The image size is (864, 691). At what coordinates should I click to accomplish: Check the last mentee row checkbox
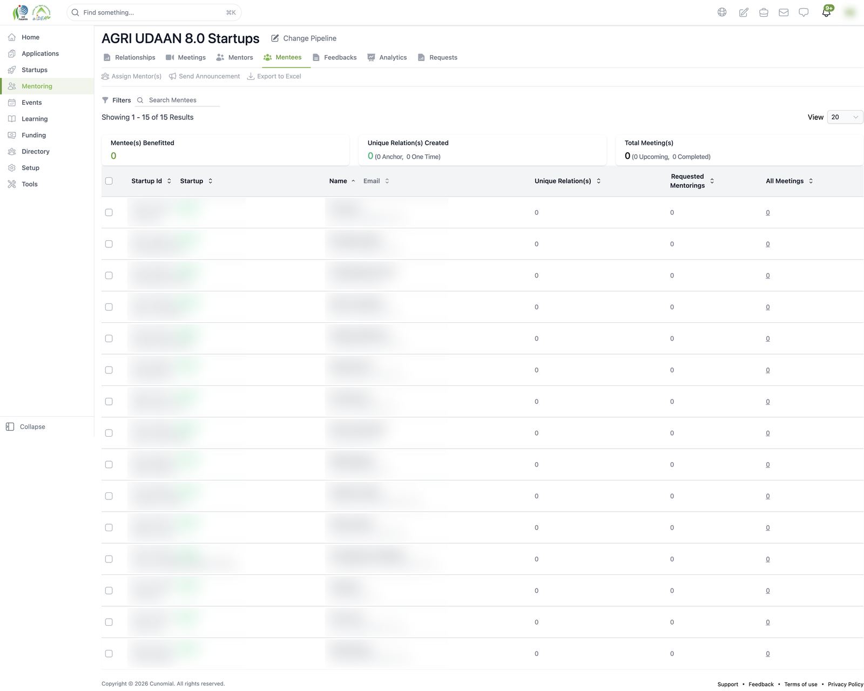pos(109,654)
